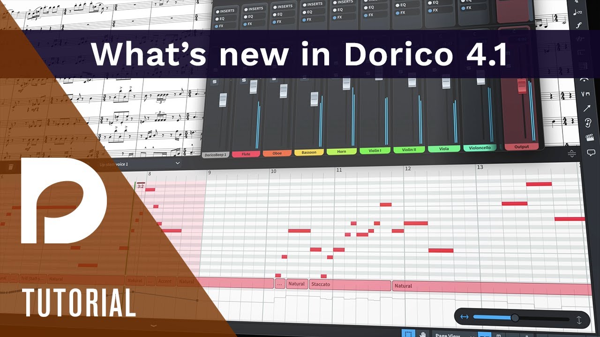Select the long Natural region after Staccato

pos(492,286)
